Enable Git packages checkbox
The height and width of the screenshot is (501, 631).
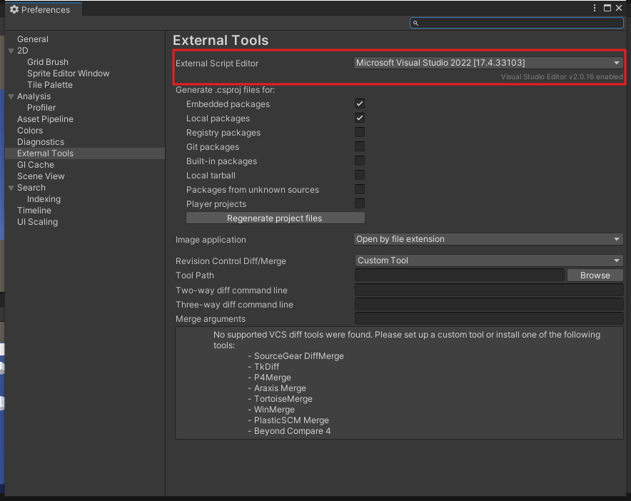[359, 146]
